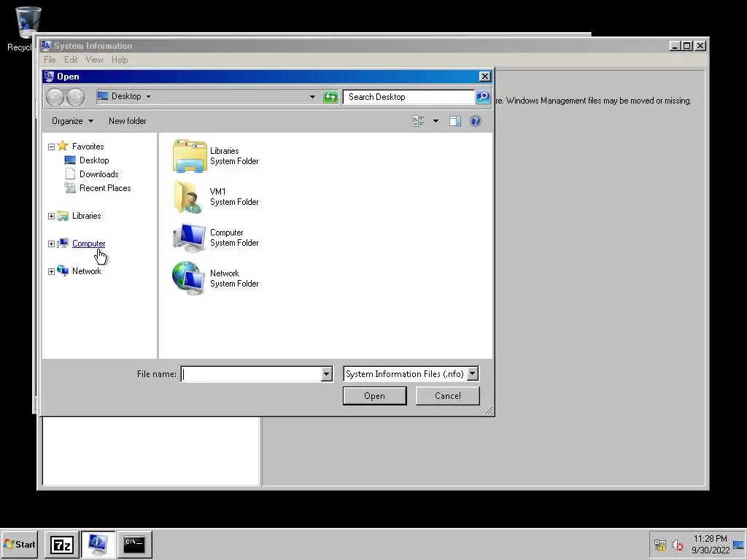The width and height of the screenshot is (747, 560).
Task: Switch to System Information taskbar button
Action: pos(98,544)
